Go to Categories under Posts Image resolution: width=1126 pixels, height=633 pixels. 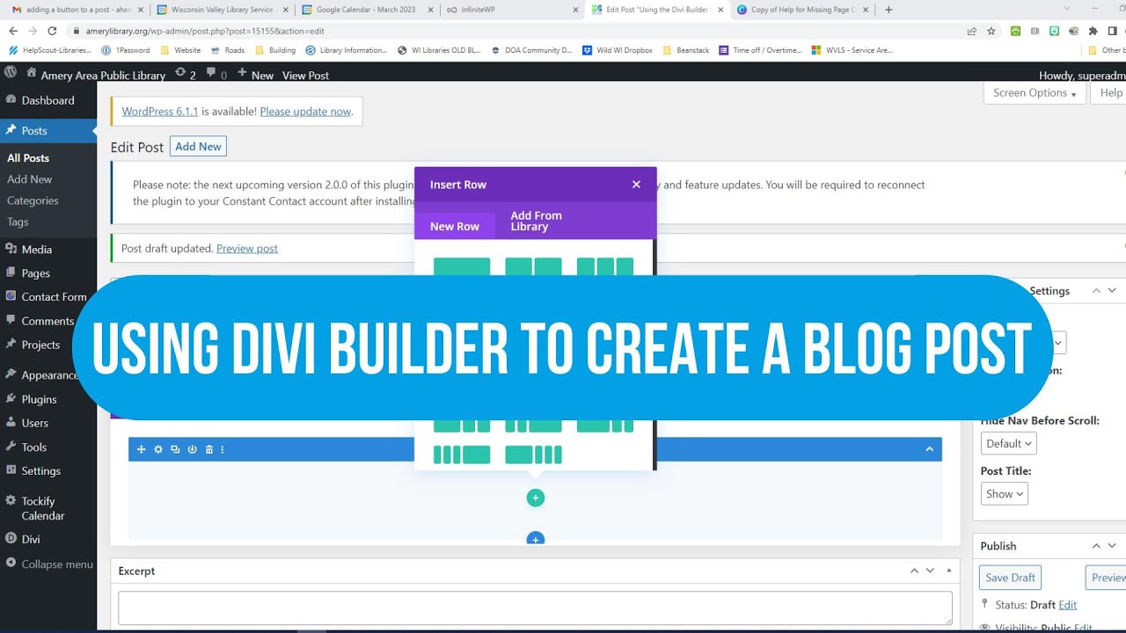[x=33, y=200]
